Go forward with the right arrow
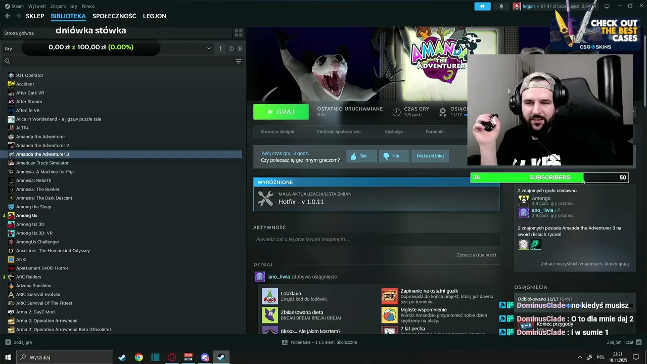 coord(18,16)
